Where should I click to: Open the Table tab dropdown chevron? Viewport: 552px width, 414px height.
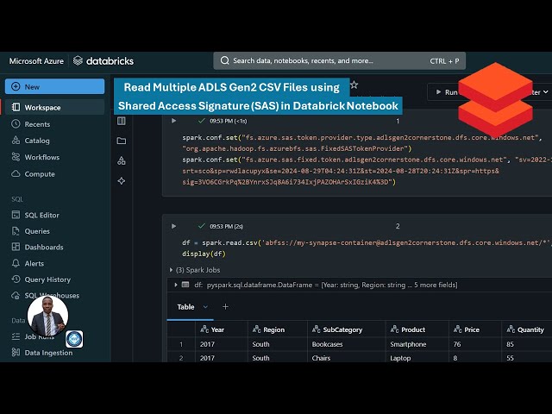[205, 307]
